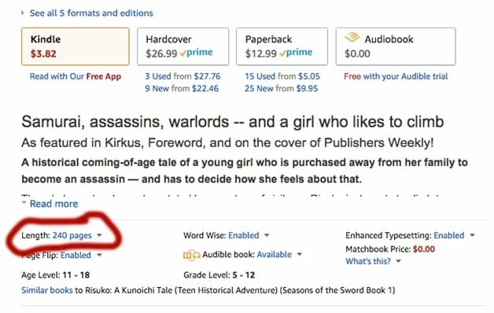This screenshot has width=494, height=313.
Task: Select the Hardcover $26.99 format
Action: point(183,46)
